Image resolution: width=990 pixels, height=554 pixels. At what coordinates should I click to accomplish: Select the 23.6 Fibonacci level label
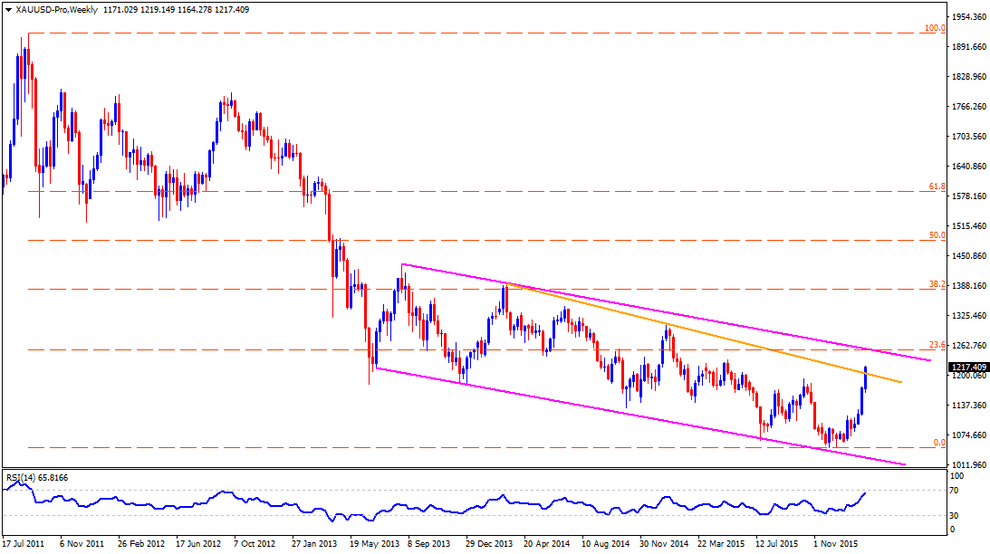(x=937, y=345)
